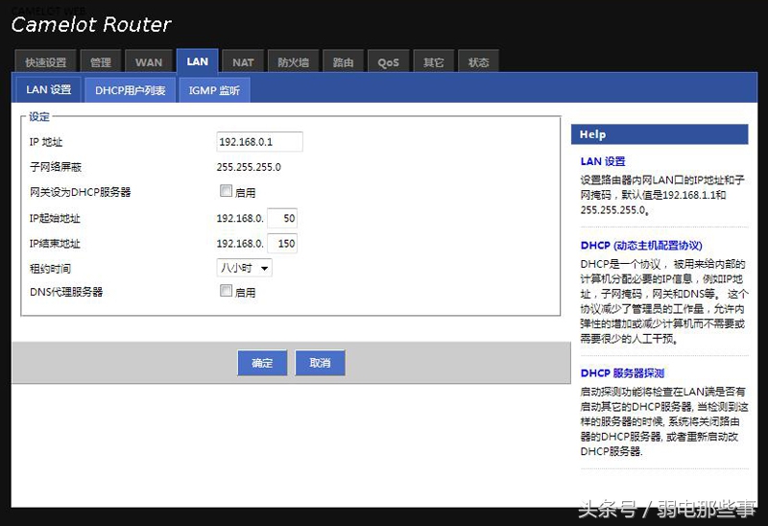The width and height of the screenshot is (768, 526).
Task: Click the Camelot Router logo title
Action: pyautogui.click(x=91, y=24)
